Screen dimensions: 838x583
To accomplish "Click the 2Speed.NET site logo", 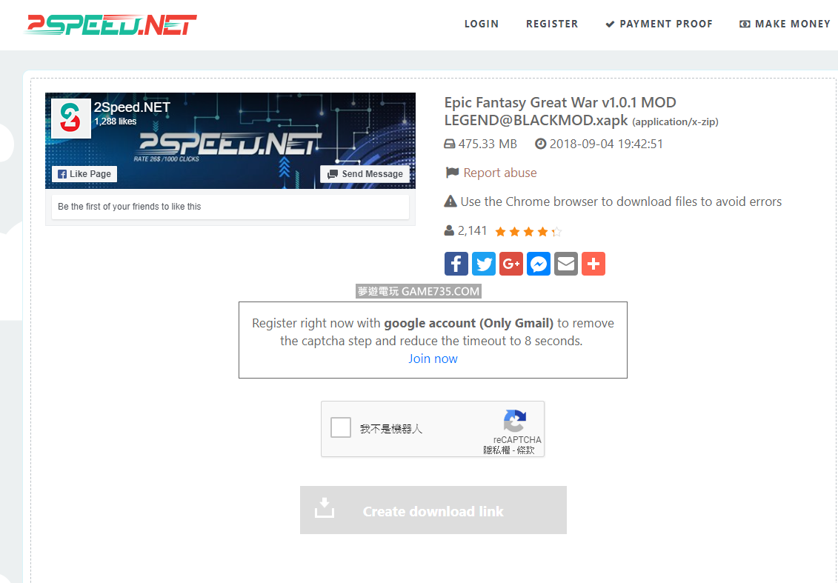I will click(110, 24).
